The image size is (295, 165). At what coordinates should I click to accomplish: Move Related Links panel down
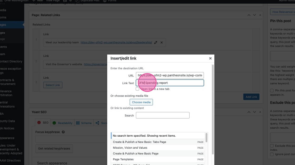pos(254,15)
